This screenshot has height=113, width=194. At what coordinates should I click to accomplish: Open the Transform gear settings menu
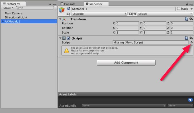(191, 19)
